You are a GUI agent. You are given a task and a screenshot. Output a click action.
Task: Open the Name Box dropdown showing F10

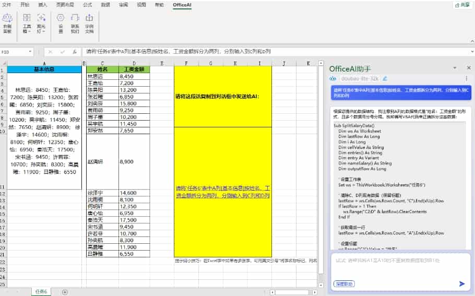pyautogui.click(x=30, y=52)
